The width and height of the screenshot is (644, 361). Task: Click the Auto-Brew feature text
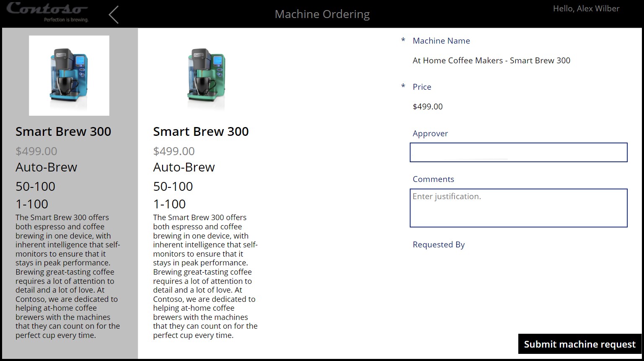pos(46,167)
